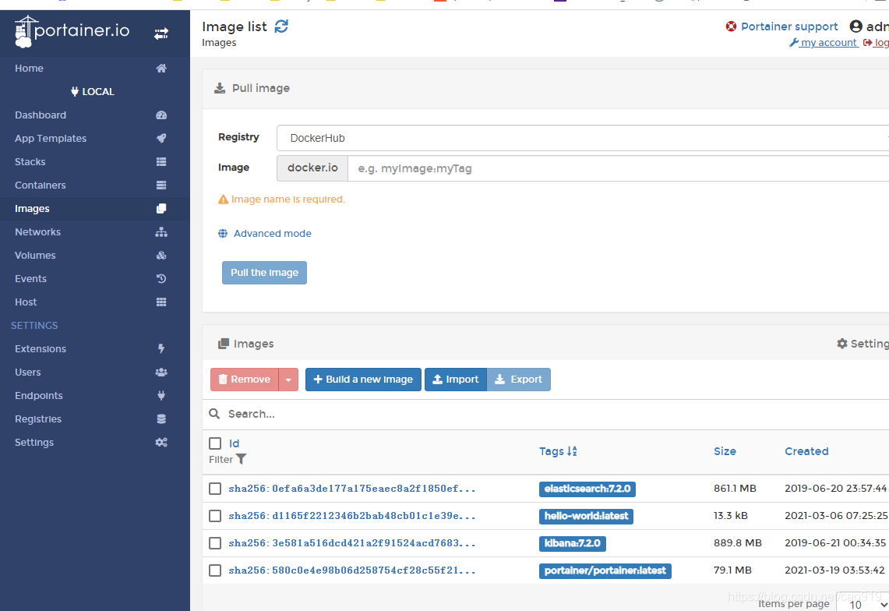Click the globe icon next to Advanced mode
Image resolution: width=889 pixels, height=611 pixels.
click(223, 233)
